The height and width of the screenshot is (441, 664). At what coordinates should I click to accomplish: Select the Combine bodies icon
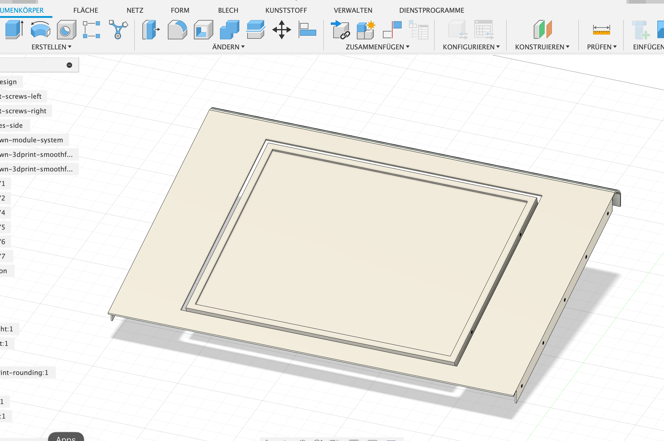[x=229, y=30]
